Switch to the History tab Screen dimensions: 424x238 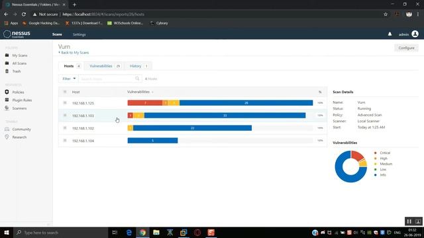coord(138,66)
